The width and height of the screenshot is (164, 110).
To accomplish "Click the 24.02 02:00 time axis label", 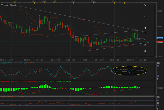I will 85,60.
